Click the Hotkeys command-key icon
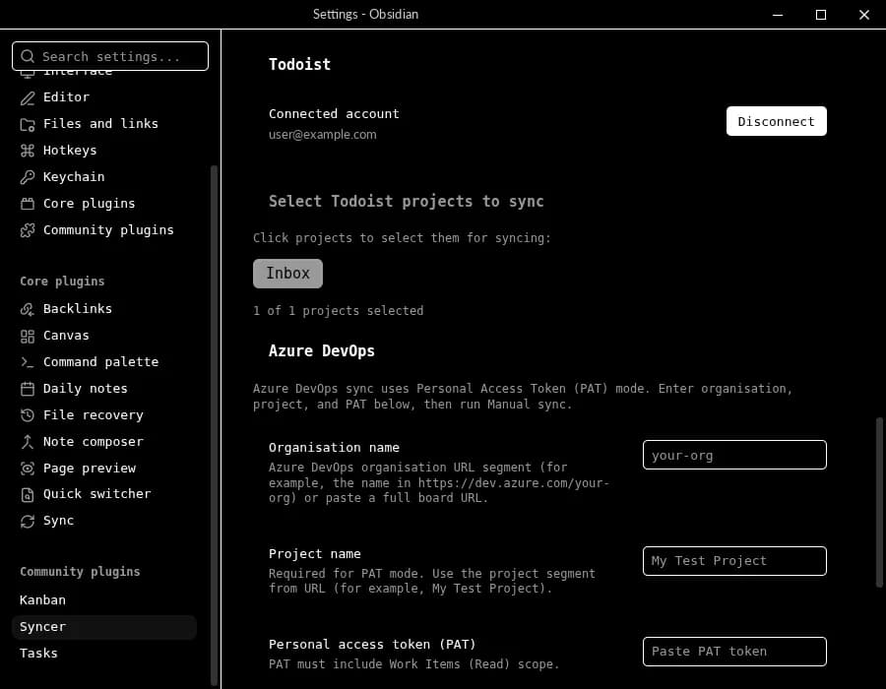This screenshot has height=689, width=886. [28, 151]
